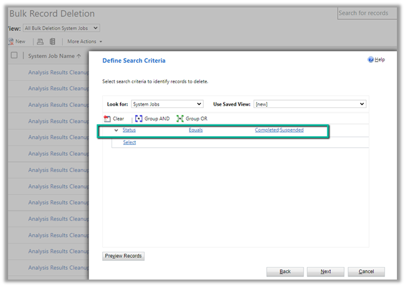Open the Use Saved View dropdown
405x287 pixels.
[x=309, y=104]
